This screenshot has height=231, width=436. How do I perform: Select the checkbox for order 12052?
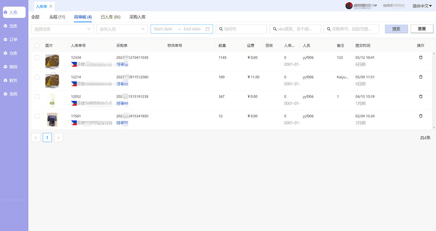coord(37,97)
